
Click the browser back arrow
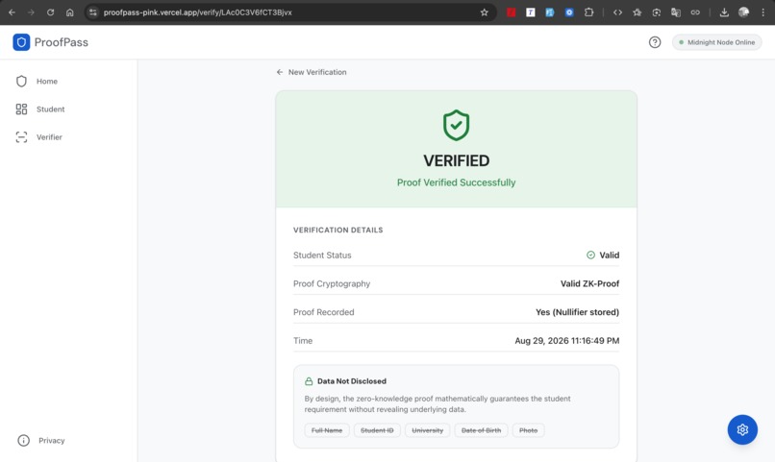point(12,12)
